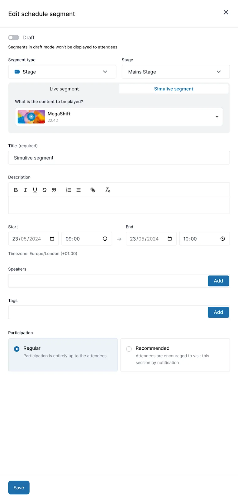The image size is (238, 500).
Task: Apply Italic formatting in description
Action: 26,190
